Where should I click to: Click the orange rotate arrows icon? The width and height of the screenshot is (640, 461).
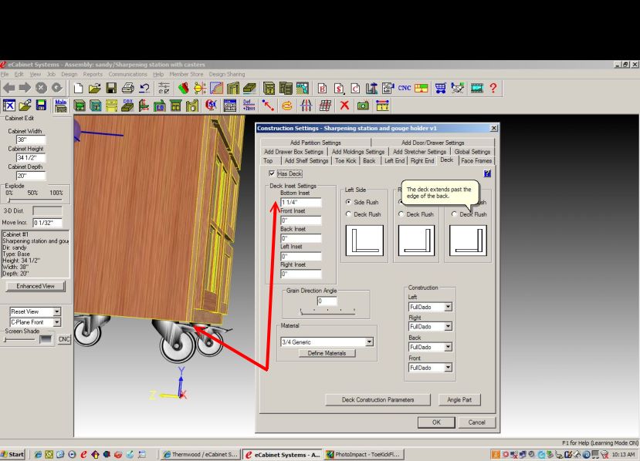287,106
